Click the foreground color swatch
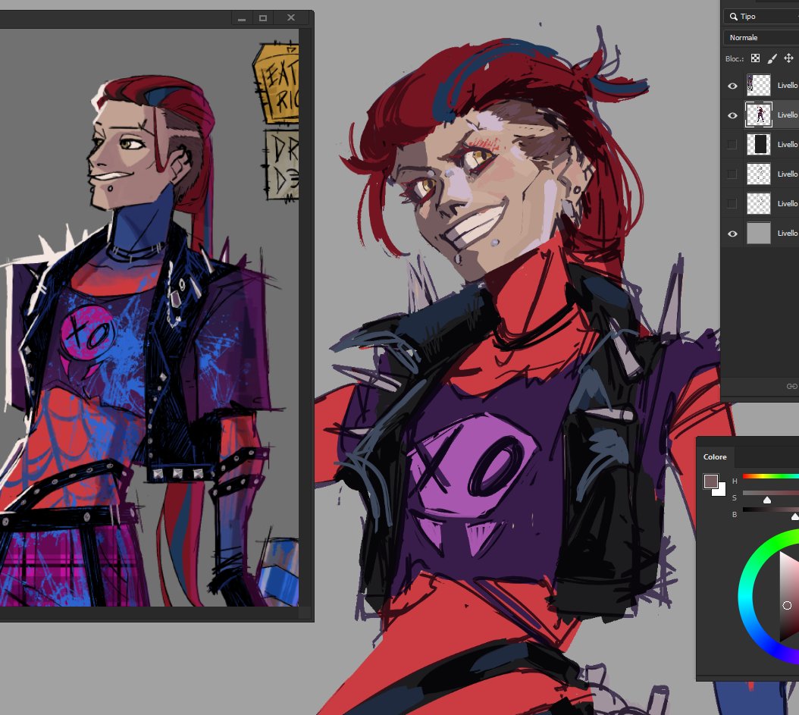 tap(711, 481)
